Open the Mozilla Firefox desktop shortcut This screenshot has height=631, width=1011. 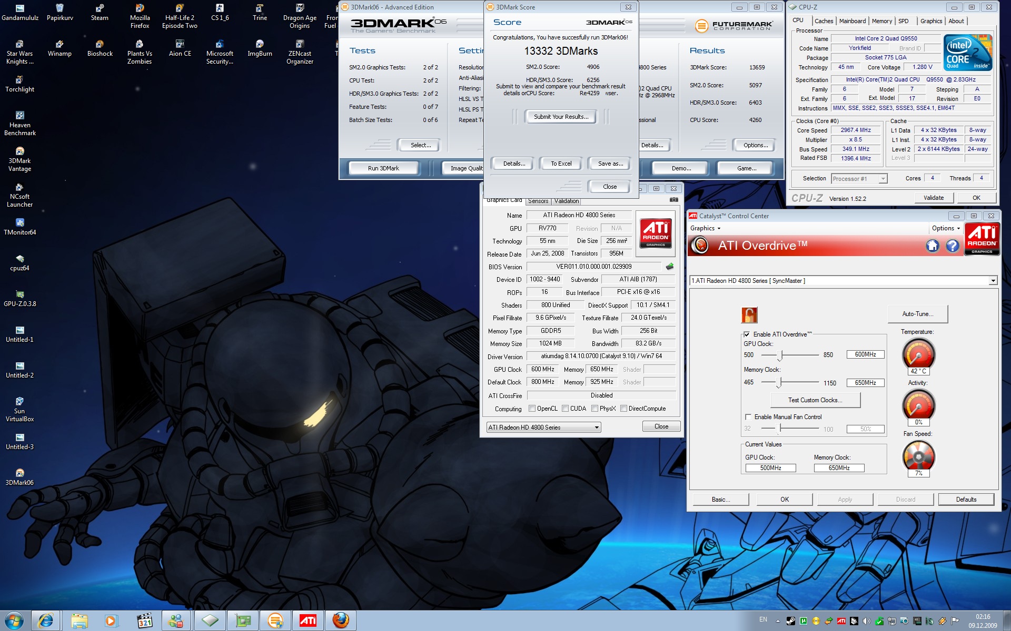140,16
